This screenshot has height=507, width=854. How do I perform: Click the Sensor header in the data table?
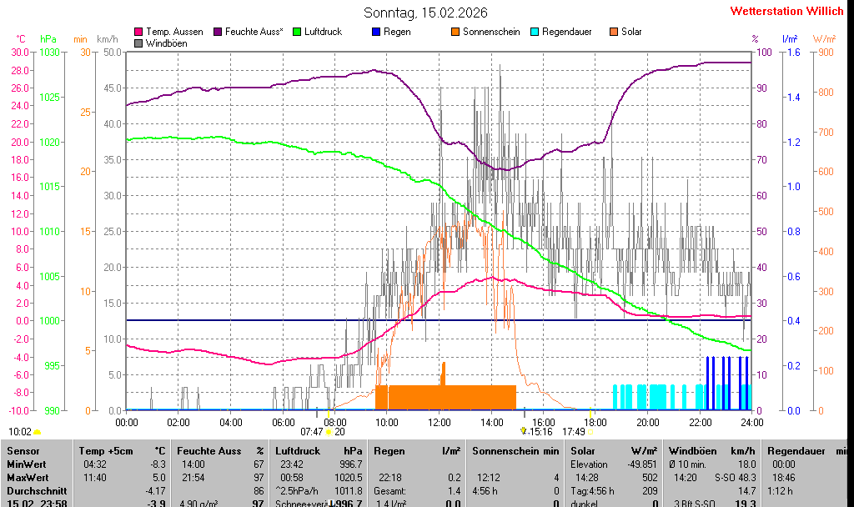[x=23, y=451]
